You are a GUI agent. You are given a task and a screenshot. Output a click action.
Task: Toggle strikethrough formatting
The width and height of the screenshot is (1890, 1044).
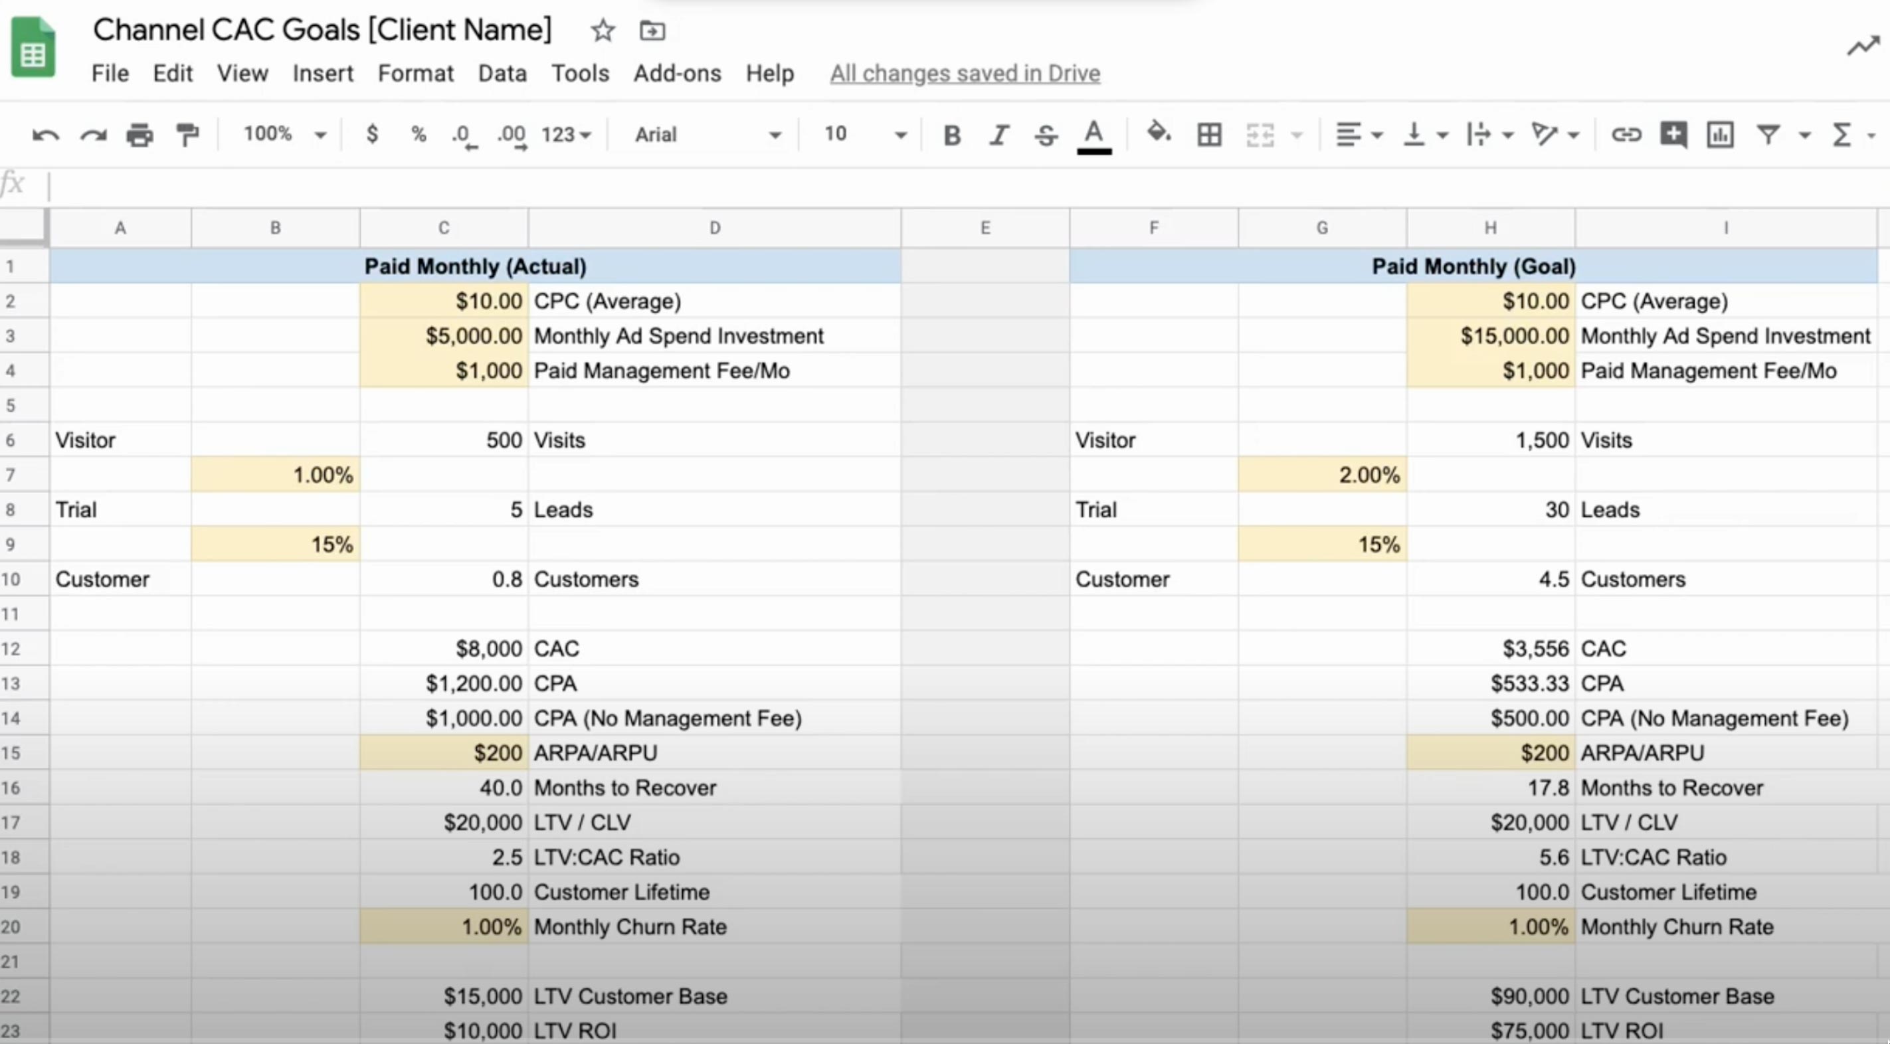pos(1046,135)
